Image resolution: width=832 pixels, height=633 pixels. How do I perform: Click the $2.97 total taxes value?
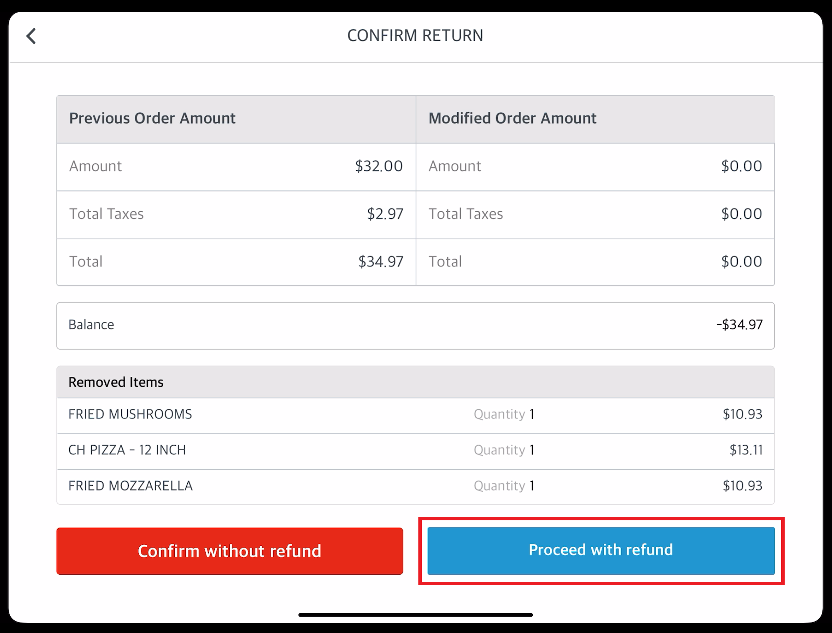[385, 214]
